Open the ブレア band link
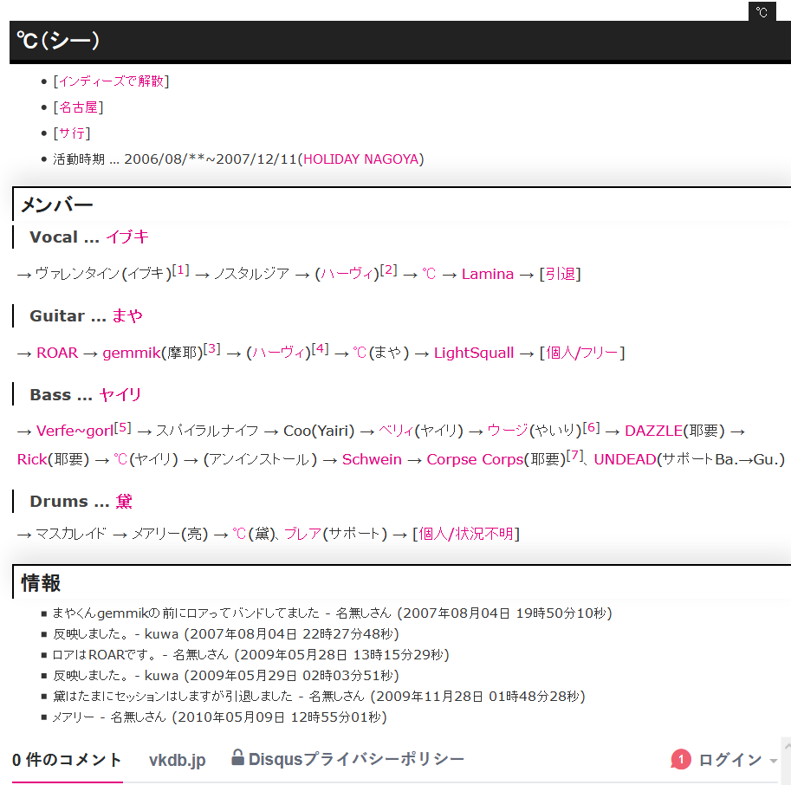Image resolution: width=791 pixels, height=785 pixels. 302,534
